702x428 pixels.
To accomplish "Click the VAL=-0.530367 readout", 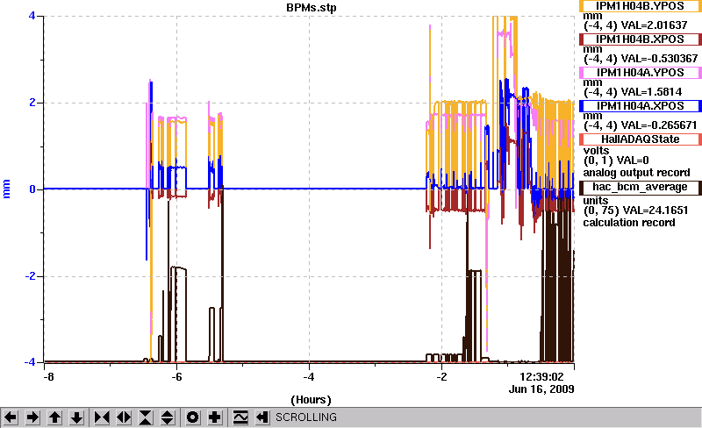I will point(659,59).
